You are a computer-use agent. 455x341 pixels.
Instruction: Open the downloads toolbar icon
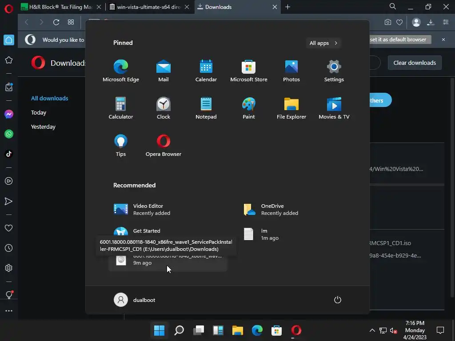(x=431, y=22)
